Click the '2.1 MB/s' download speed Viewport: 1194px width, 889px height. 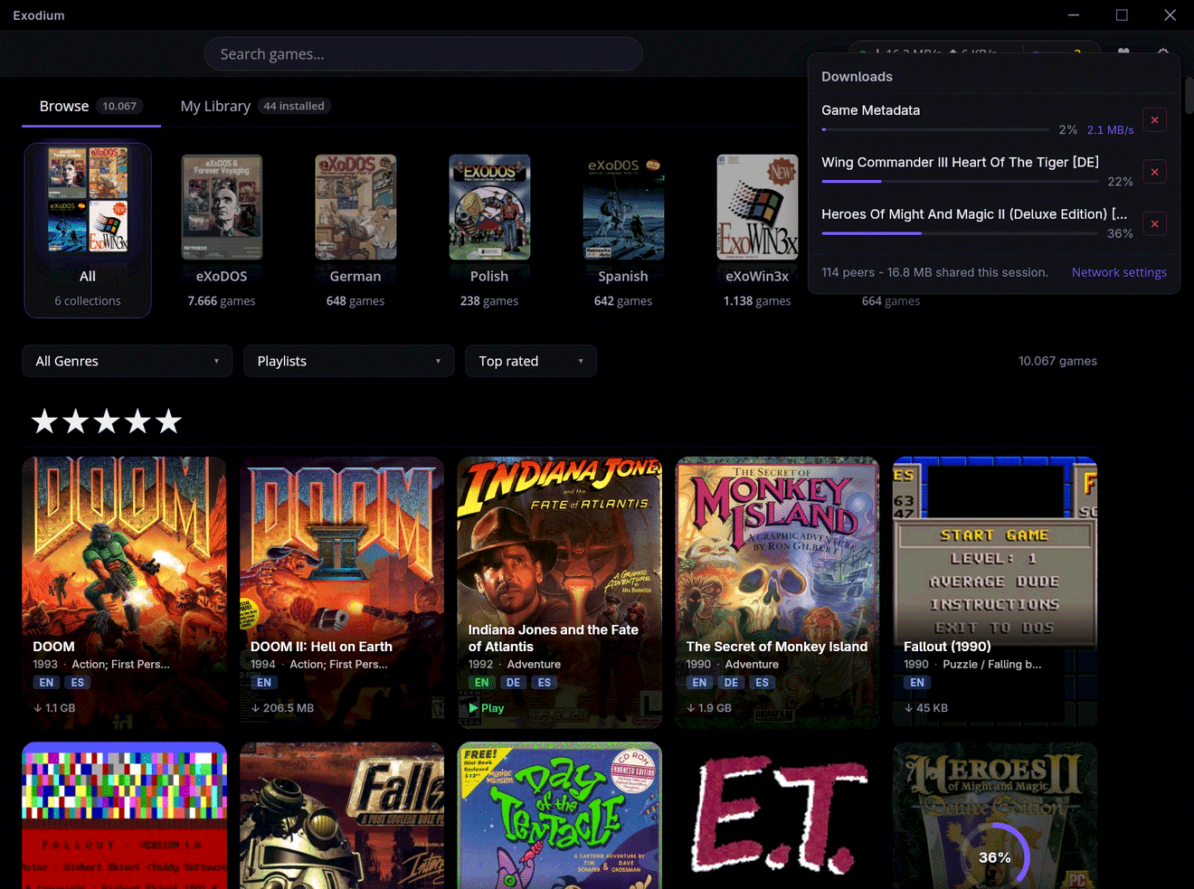click(1110, 129)
